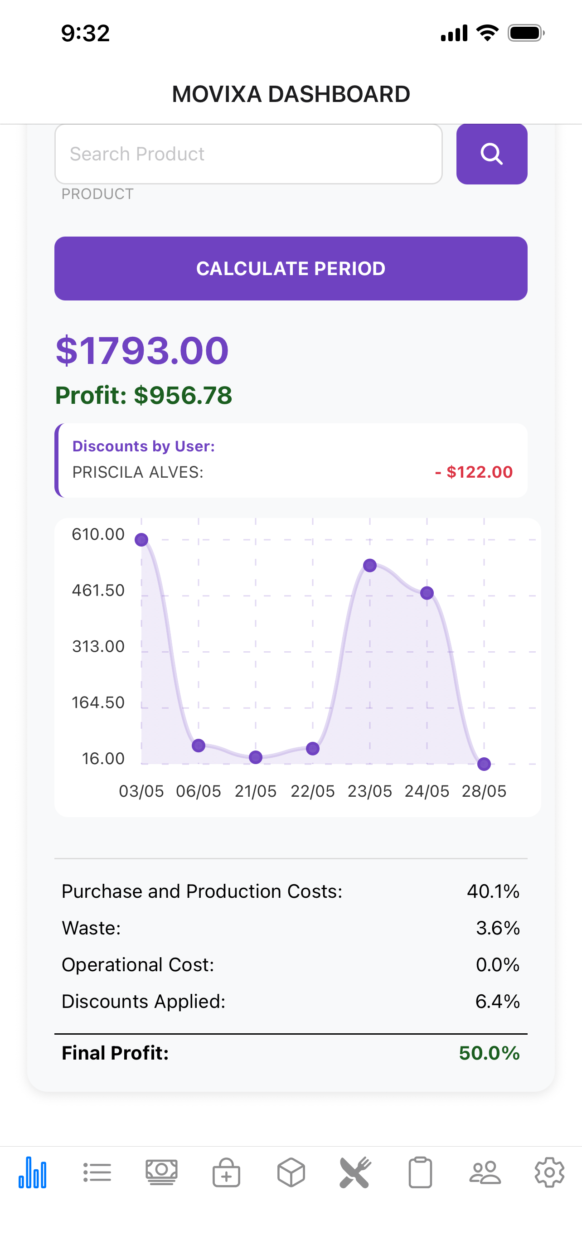Screen dimensions: 582x1259
Task: Select the 03/05 data point on chart
Action: [x=142, y=540]
